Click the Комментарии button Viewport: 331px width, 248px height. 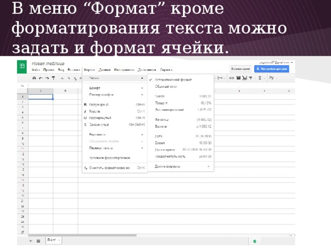pos(240,69)
